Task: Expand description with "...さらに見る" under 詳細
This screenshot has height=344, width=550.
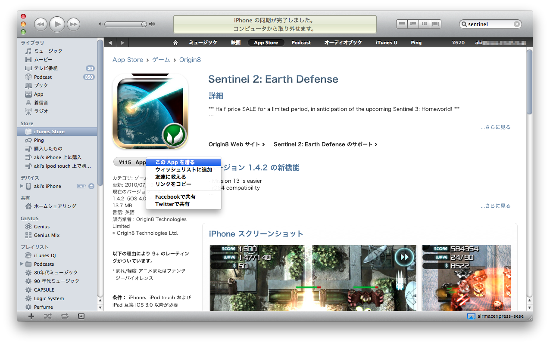Action: click(496, 127)
